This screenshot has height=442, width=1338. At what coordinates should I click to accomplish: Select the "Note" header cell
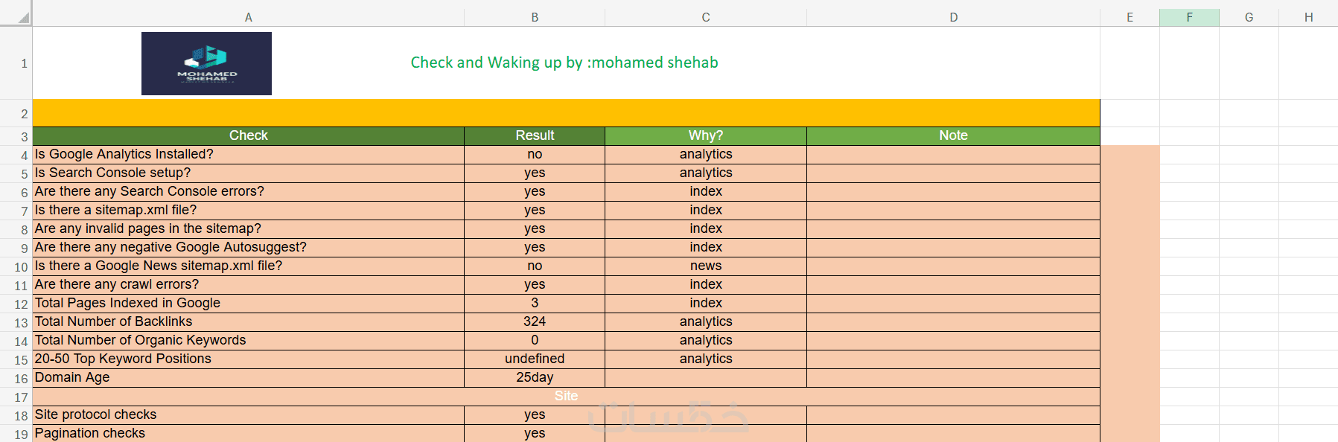click(x=953, y=135)
